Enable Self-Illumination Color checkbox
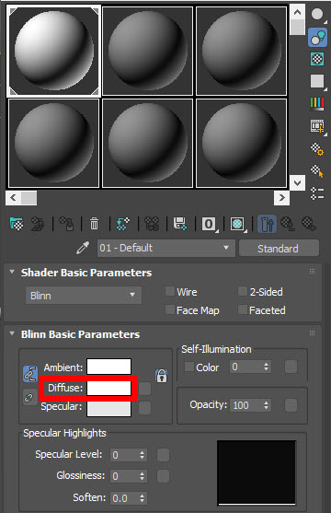 point(189,367)
